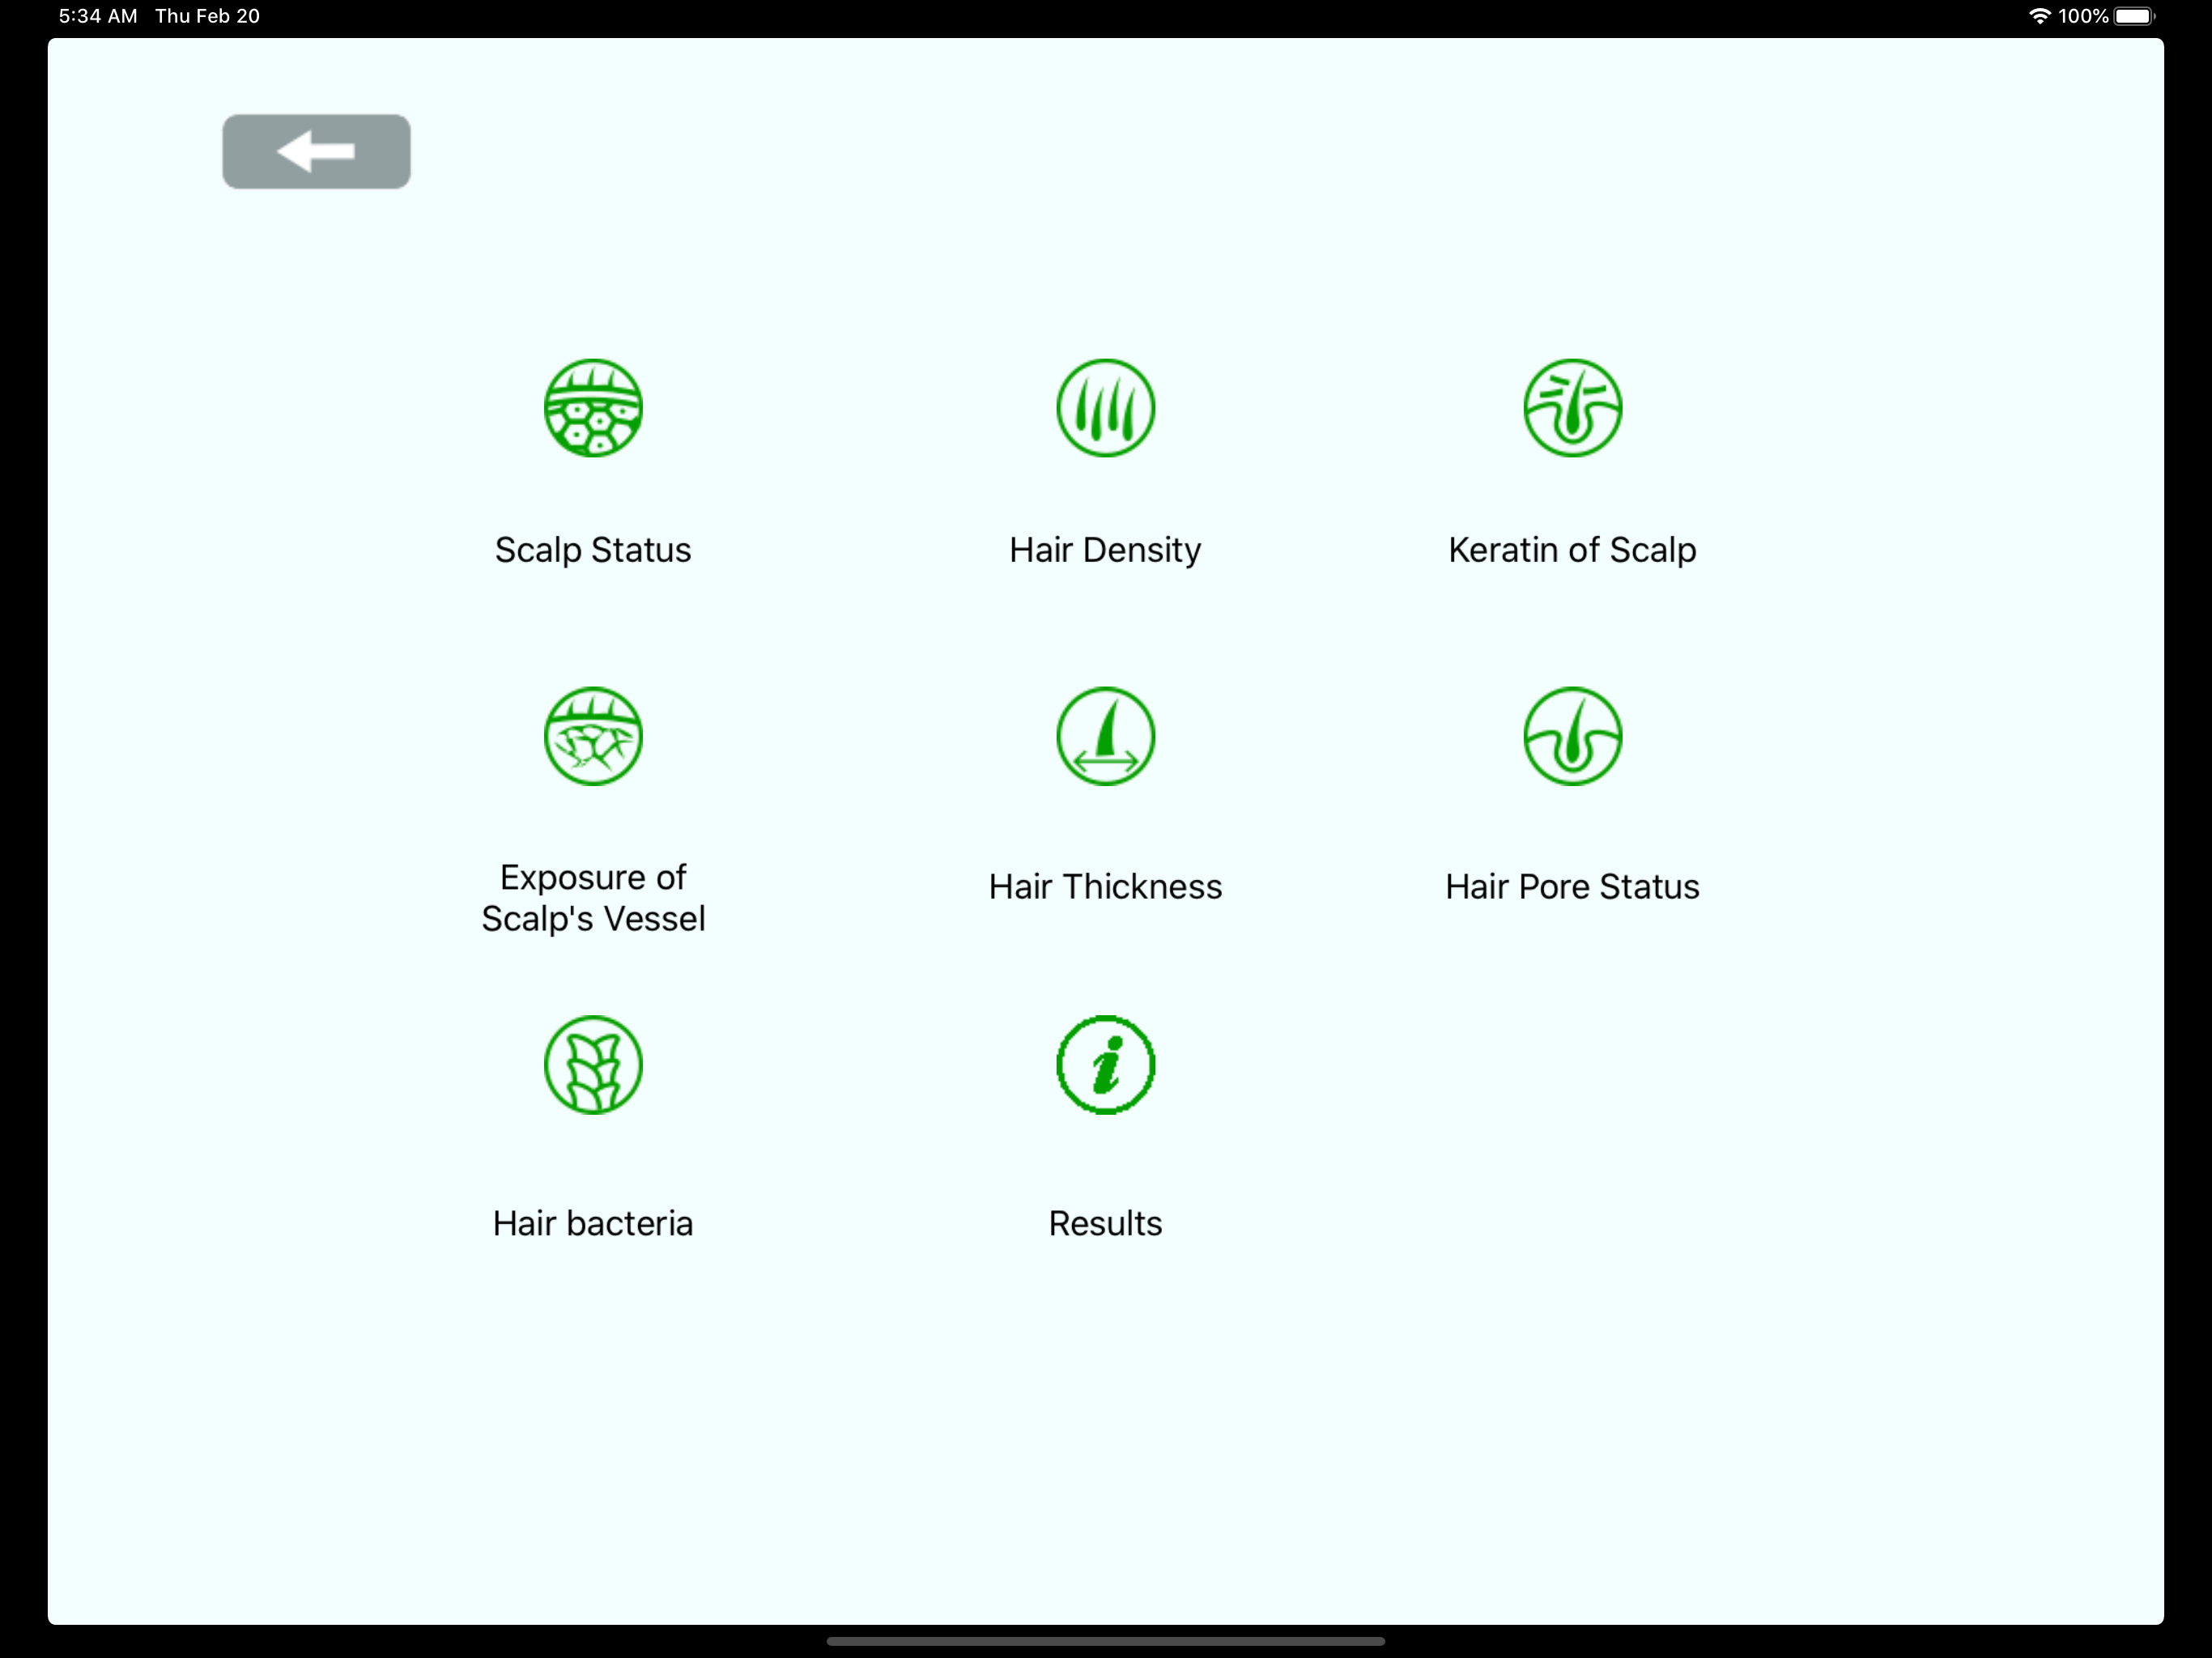Tap the home indicator bar

[1105, 1641]
